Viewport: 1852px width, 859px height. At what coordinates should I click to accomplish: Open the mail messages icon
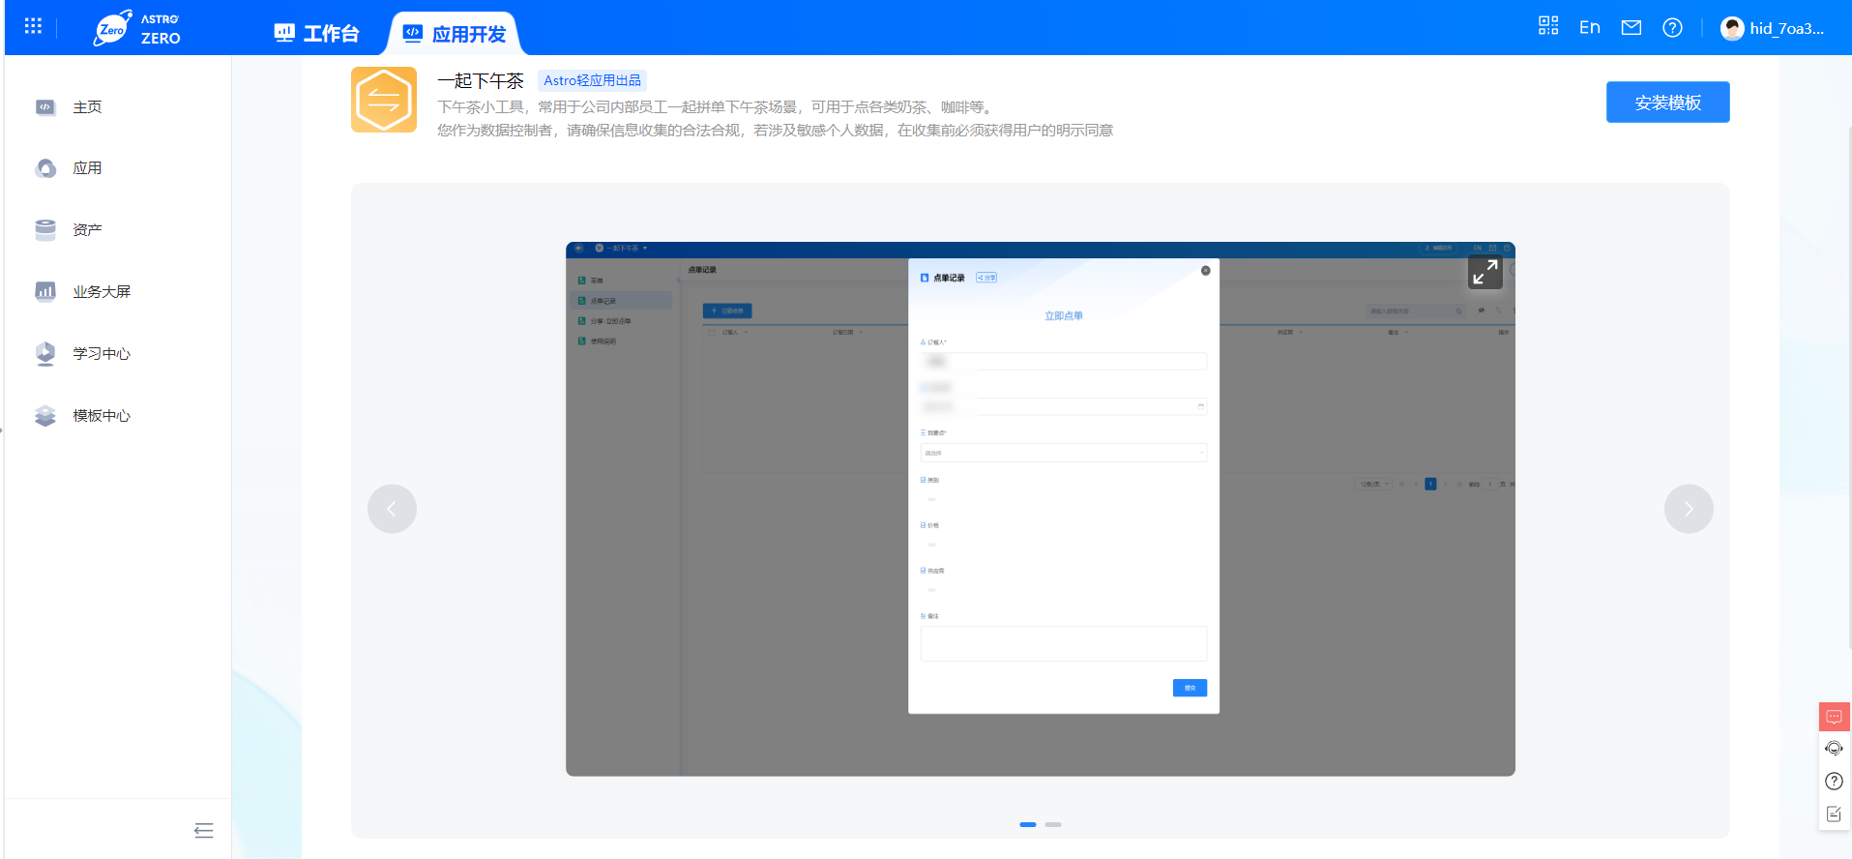point(1632,27)
